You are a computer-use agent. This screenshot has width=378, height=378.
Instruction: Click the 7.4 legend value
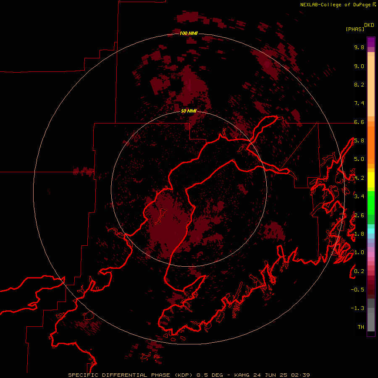[x=359, y=103]
